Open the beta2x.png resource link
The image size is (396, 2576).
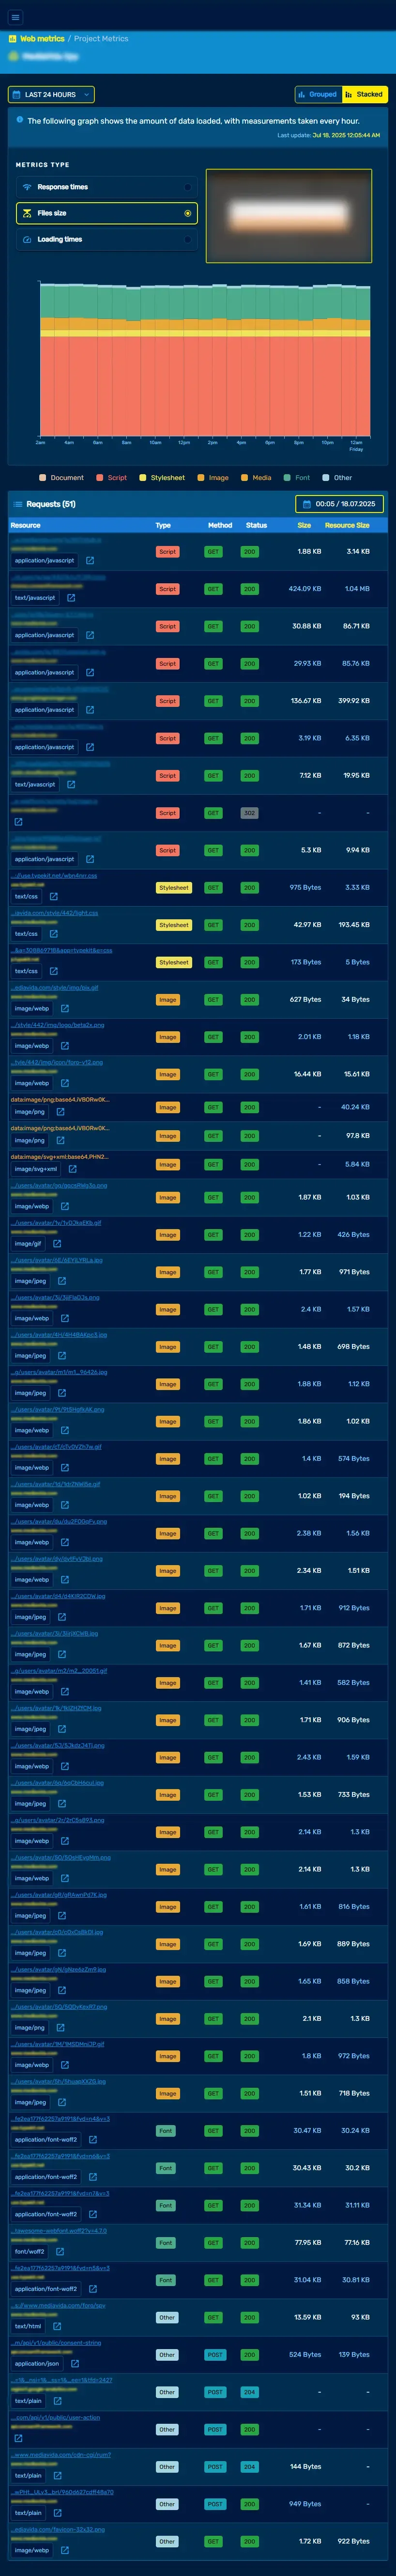[58, 1024]
